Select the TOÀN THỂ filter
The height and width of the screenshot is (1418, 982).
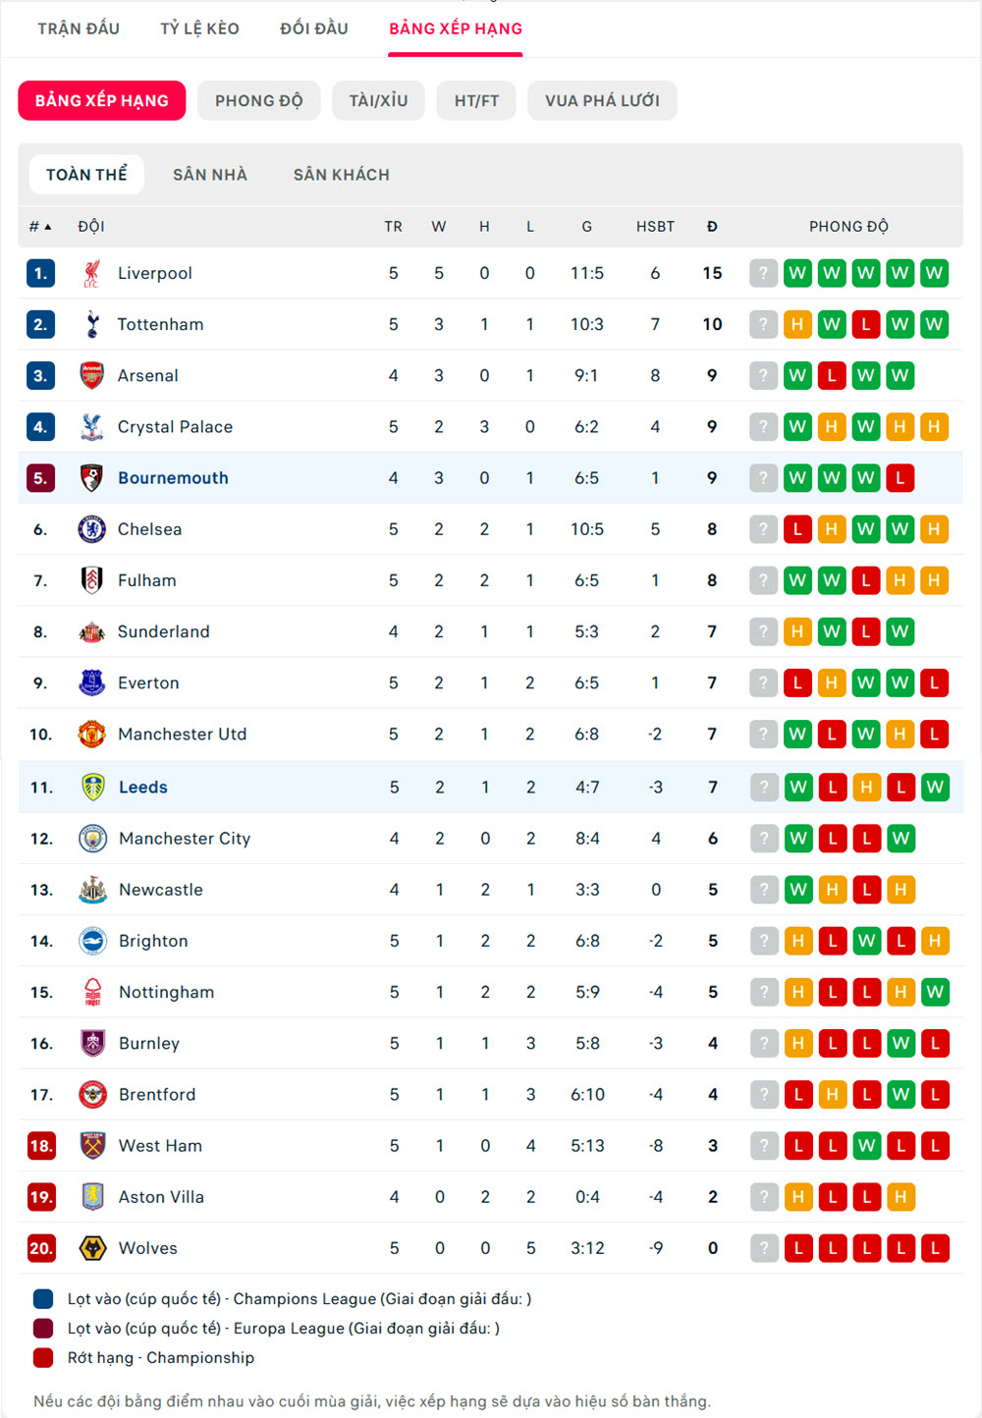[x=86, y=175]
